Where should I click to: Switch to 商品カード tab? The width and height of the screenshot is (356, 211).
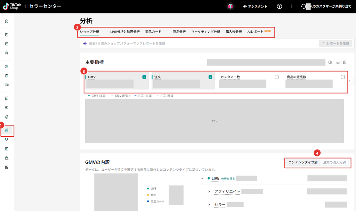153,32
